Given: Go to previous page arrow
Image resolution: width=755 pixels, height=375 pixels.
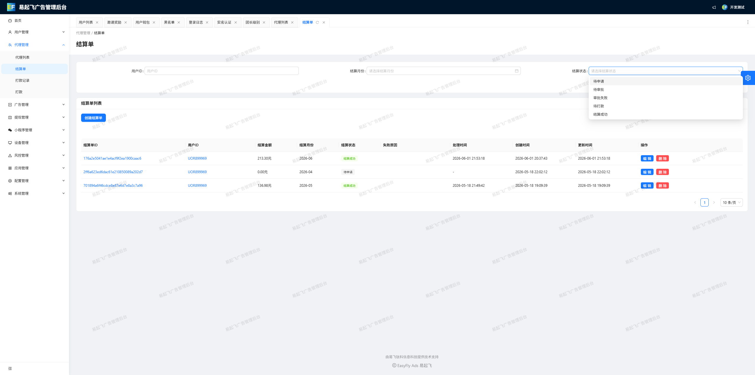Looking at the screenshot, I should click(x=695, y=202).
